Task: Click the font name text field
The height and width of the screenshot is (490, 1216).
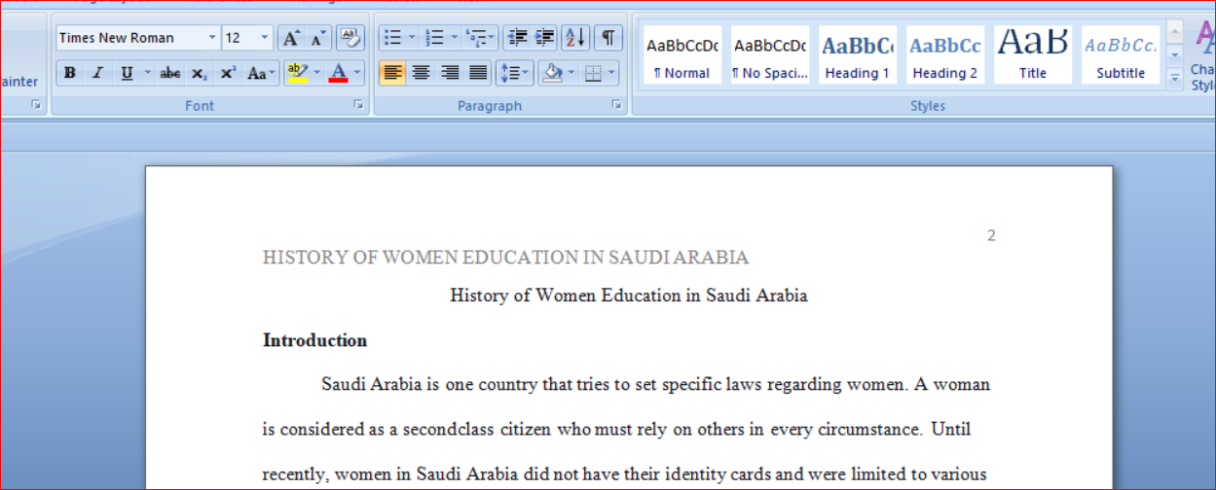Action: pos(129,38)
